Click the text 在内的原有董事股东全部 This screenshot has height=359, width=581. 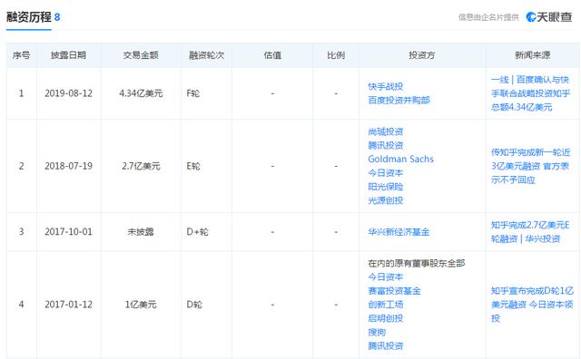417,263
